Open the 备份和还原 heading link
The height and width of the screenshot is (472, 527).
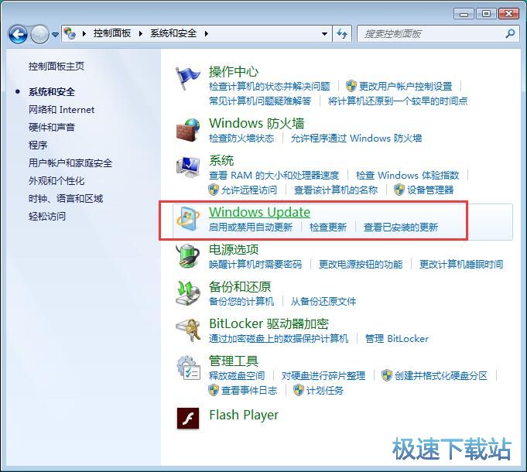[x=240, y=286]
